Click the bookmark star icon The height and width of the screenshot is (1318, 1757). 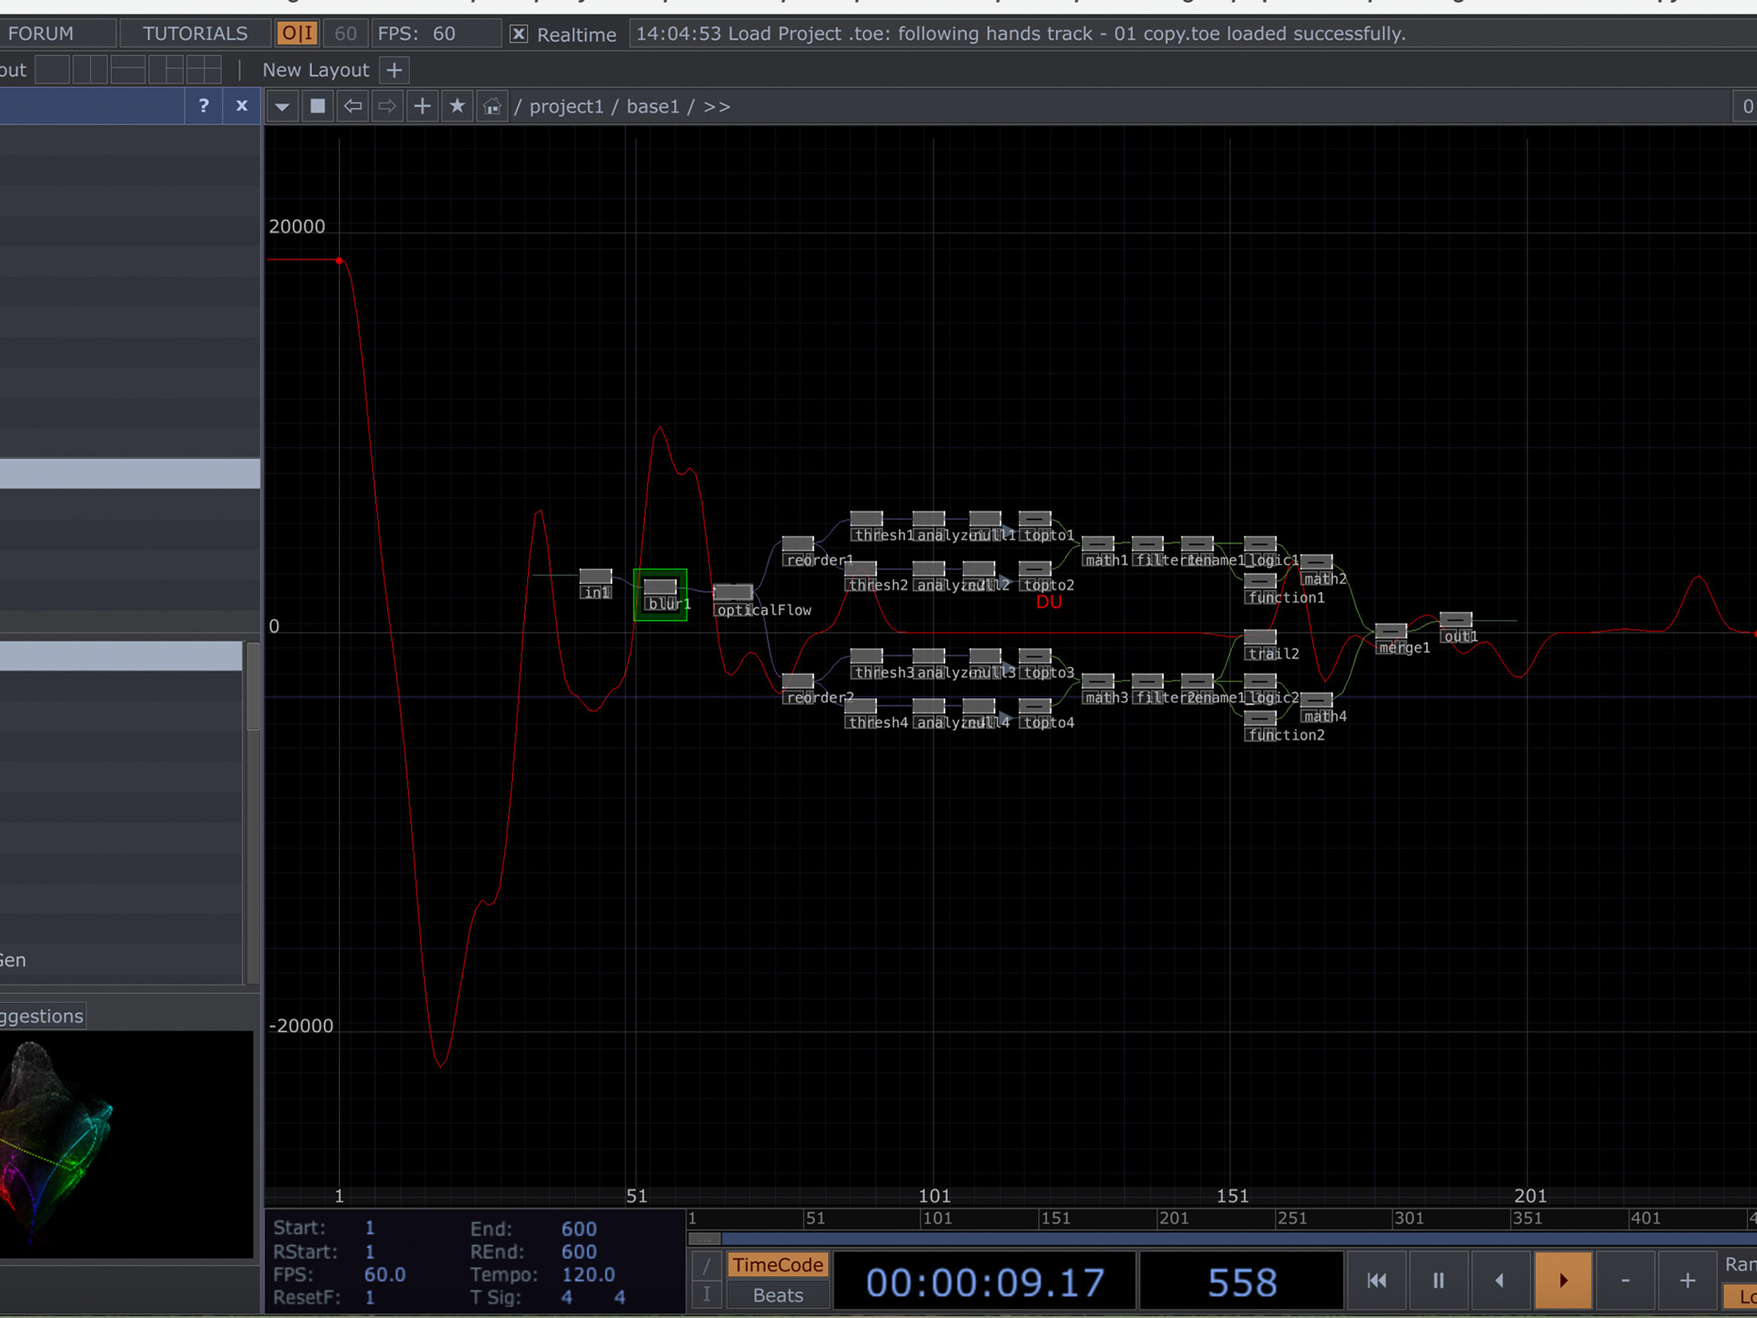click(x=457, y=106)
